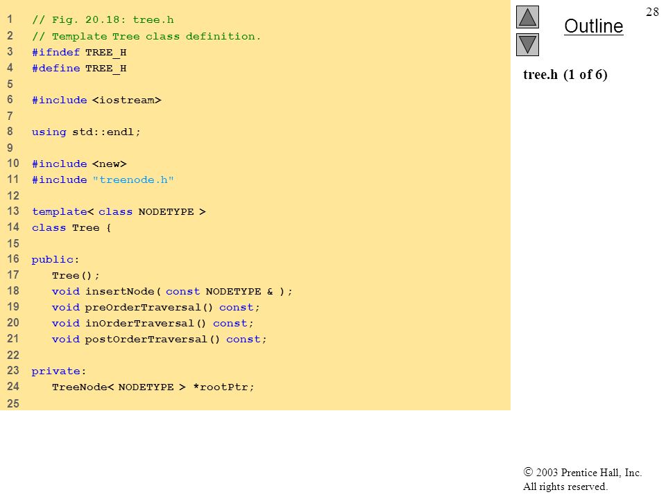Click the Fig. 20.18 comment line
Viewport: 666px width, 499px height.
pyautogui.click(x=103, y=20)
